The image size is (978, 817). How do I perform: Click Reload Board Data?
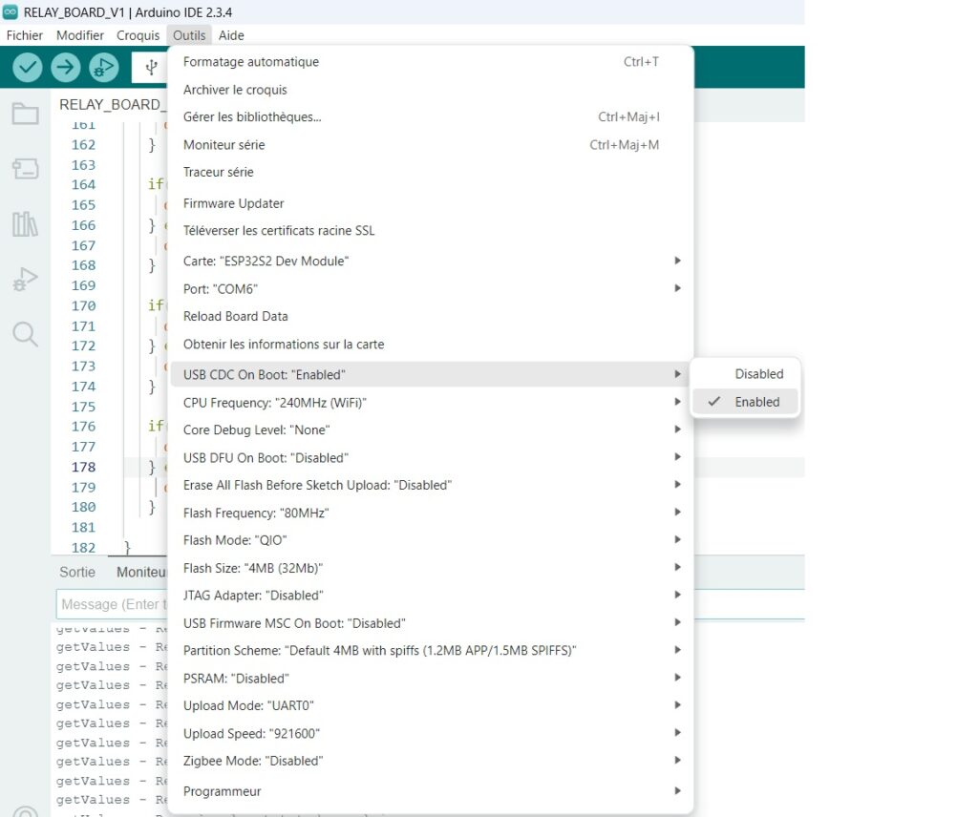click(x=430, y=317)
